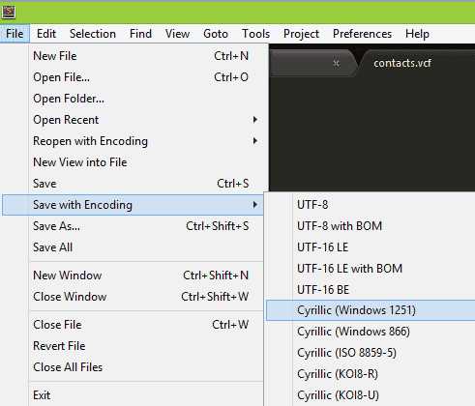Click Exit at the bottom of File menu

(x=146, y=395)
